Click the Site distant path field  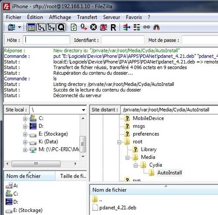click(169, 110)
